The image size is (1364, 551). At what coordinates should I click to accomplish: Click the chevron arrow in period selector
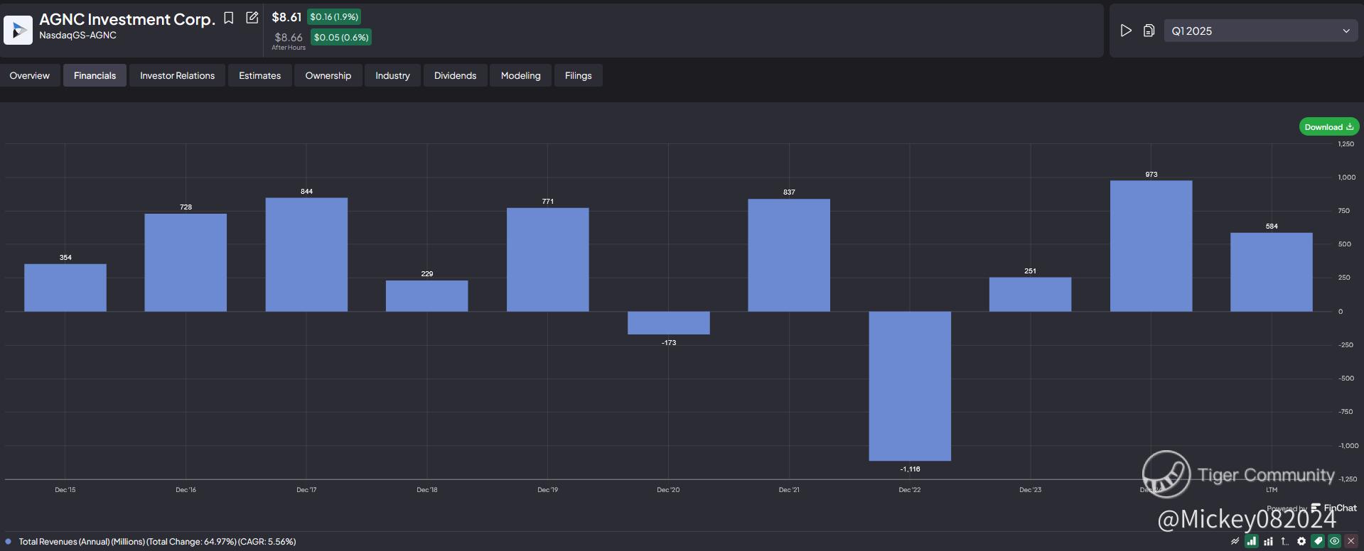click(x=1346, y=31)
